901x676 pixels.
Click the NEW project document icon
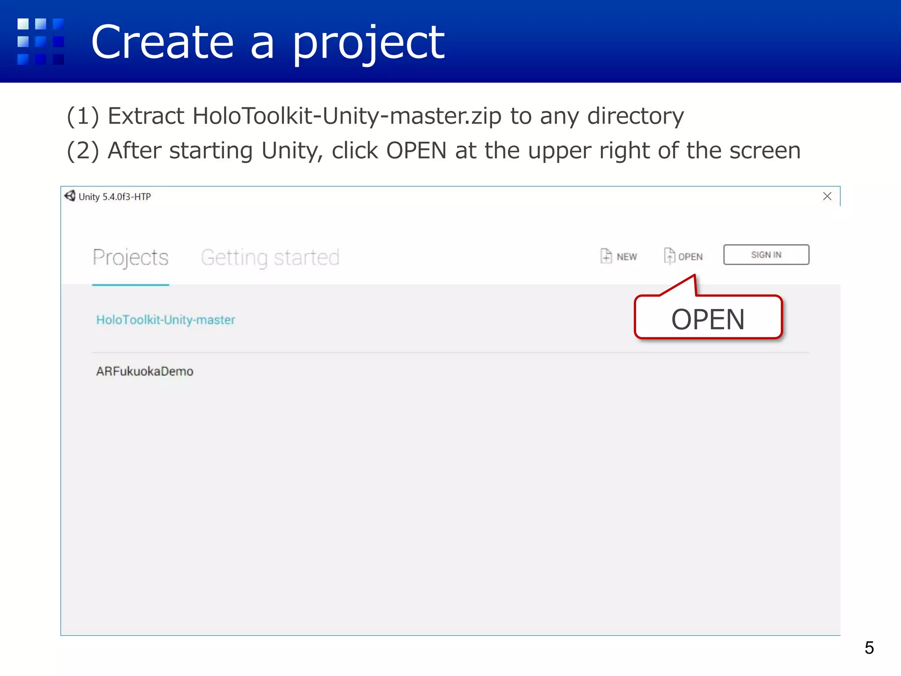pyautogui.click(x=606, y=256)
